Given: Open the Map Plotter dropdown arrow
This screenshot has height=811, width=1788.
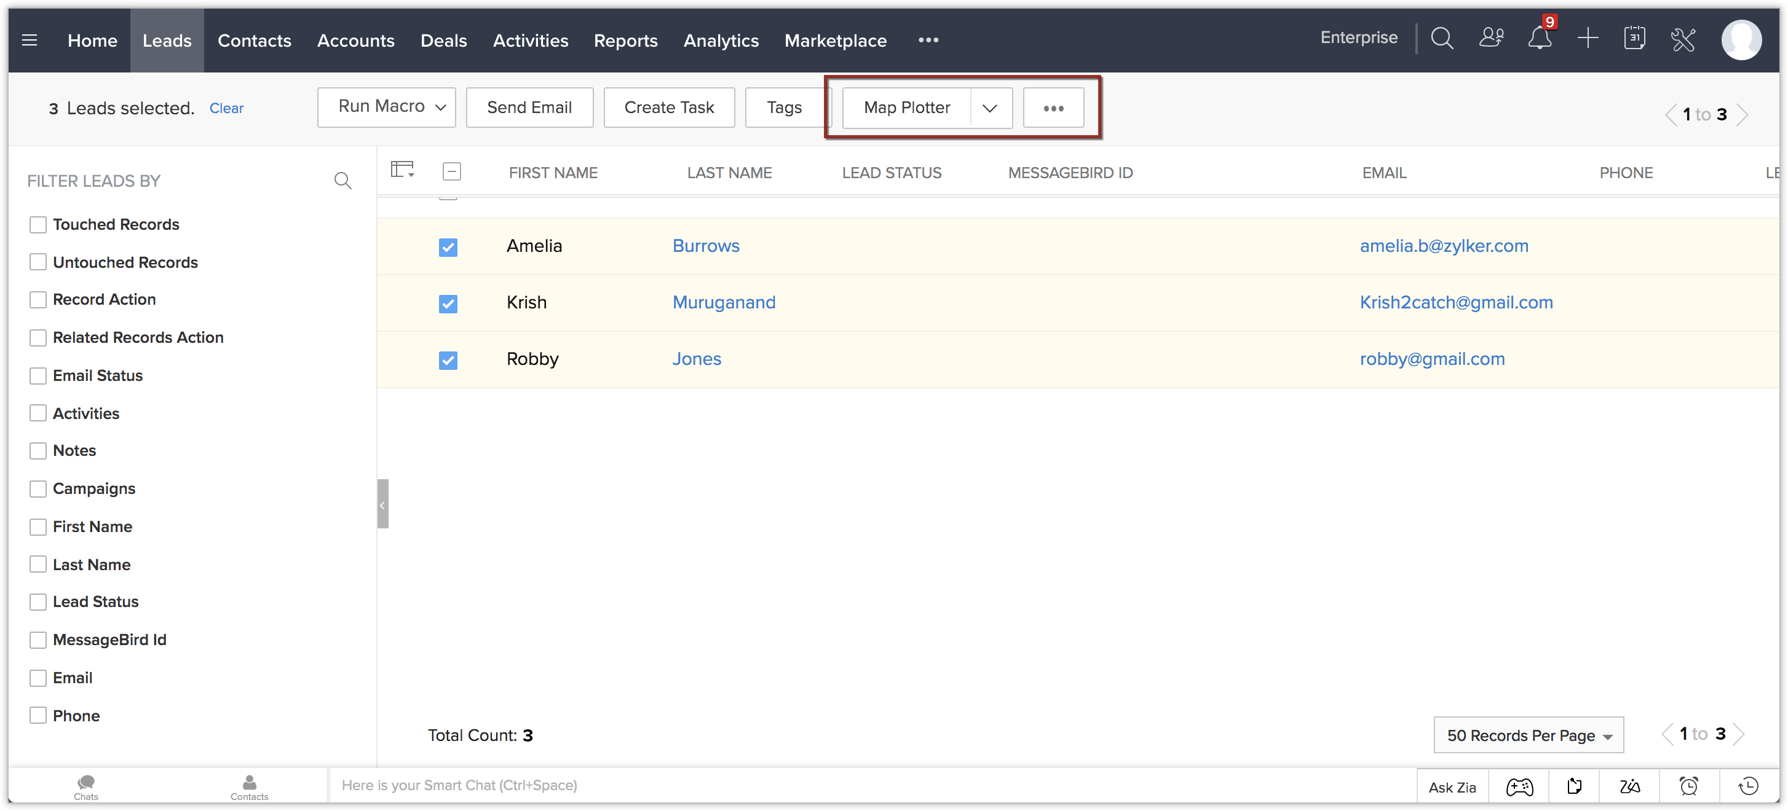Looking at the screenshot, I should coord(990,108).
